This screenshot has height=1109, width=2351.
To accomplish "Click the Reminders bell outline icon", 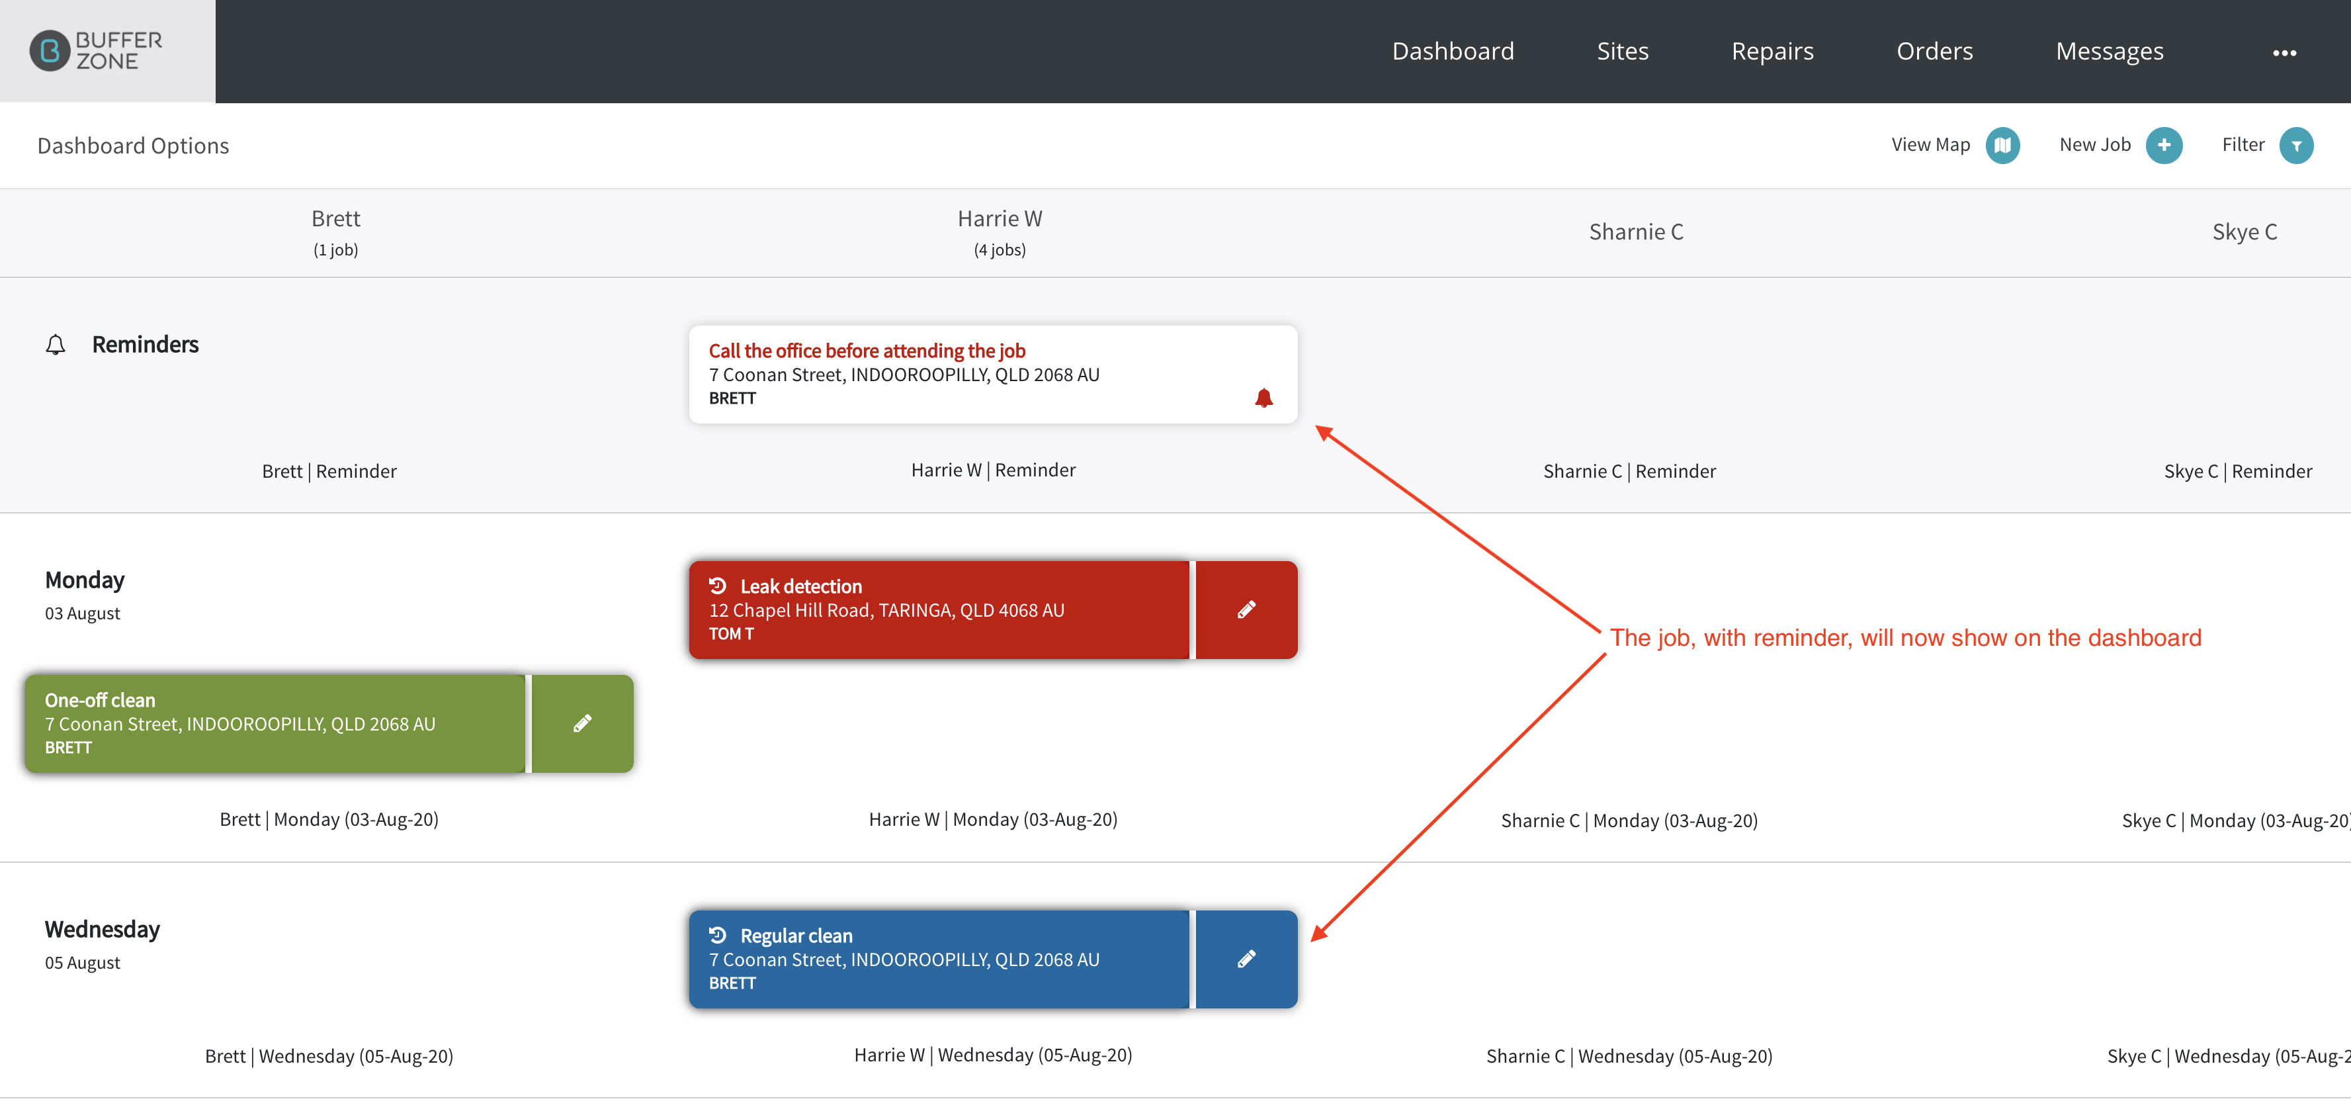I will coord(56,345).
